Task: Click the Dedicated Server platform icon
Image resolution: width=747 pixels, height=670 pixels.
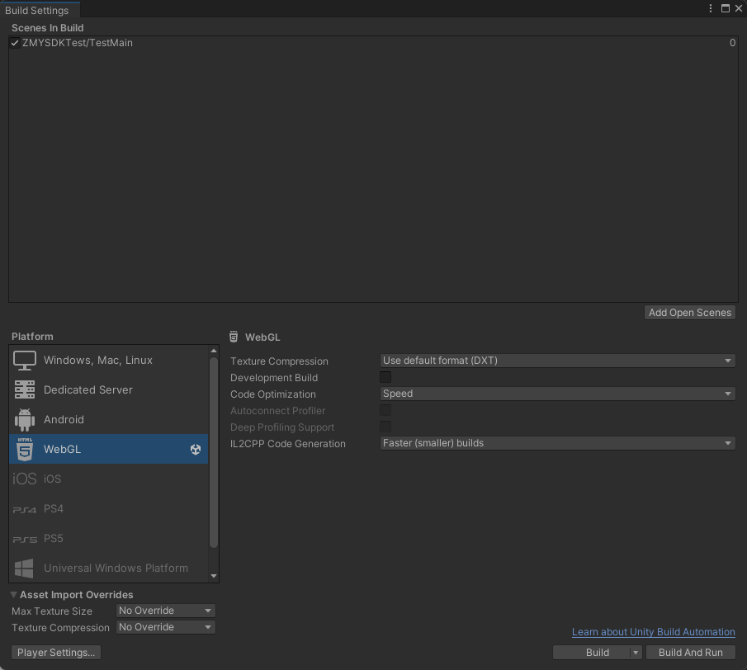Action: (x=24, y=389)
